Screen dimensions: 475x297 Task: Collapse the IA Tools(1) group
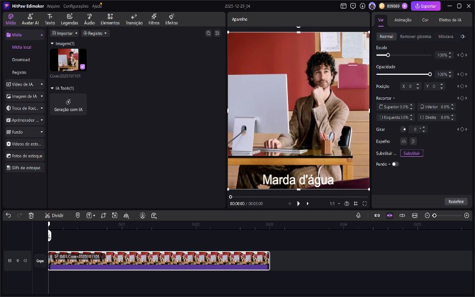pos(52,88)
